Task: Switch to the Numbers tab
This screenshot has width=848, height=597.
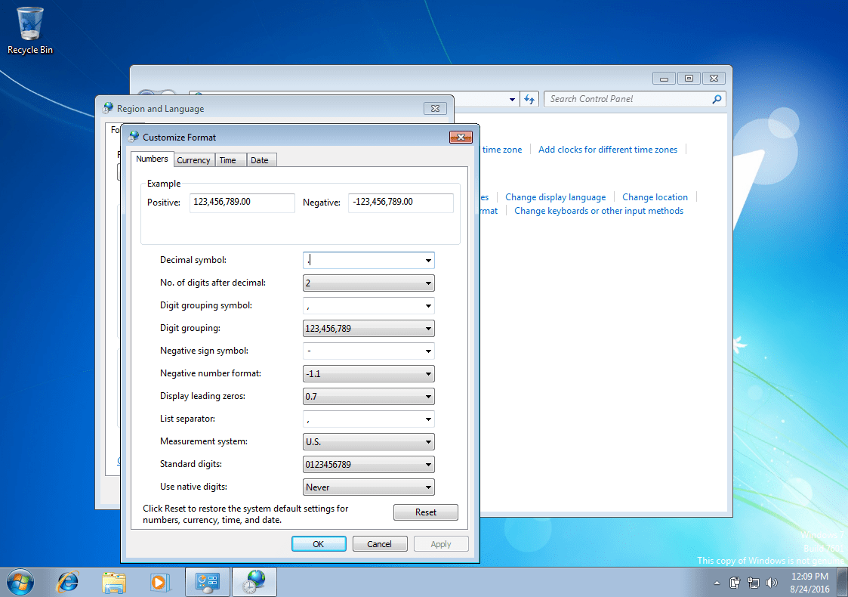Action: 152,159
